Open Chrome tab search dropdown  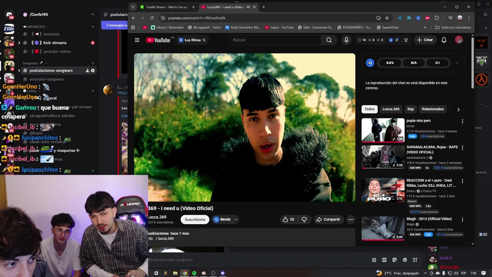(x=133, y=7)
